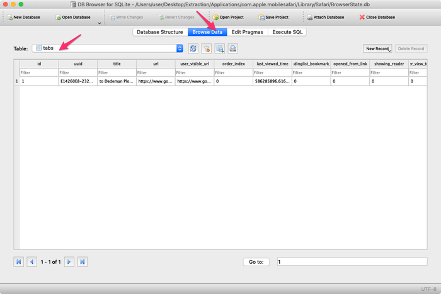Click Open Project toolbar button
441x294 pixels.
point(228,17)
